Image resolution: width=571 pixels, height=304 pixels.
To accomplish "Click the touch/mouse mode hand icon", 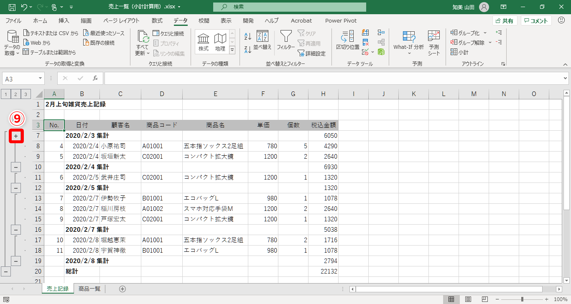I will [x=54, y=7].
